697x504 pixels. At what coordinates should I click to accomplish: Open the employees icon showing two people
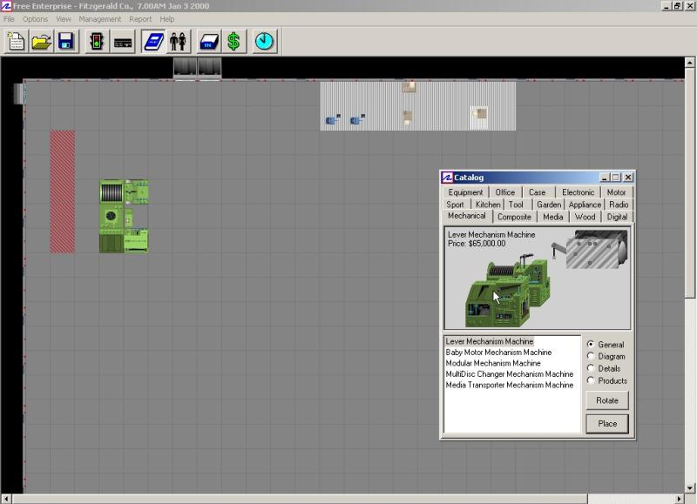[179, 41]
